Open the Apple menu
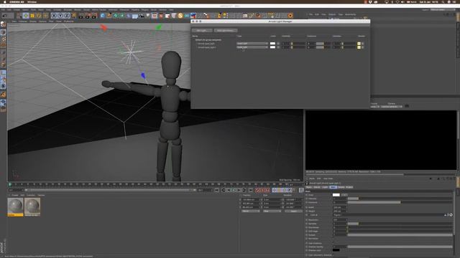 pyautogui.click(x=5, y=1)
